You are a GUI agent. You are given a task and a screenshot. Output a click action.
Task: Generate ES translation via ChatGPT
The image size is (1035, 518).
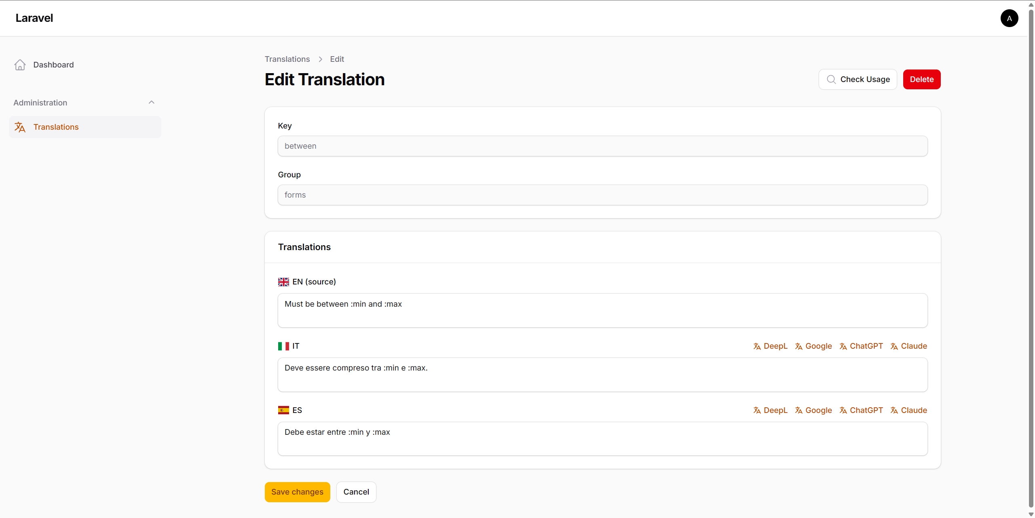coord(862,410)
